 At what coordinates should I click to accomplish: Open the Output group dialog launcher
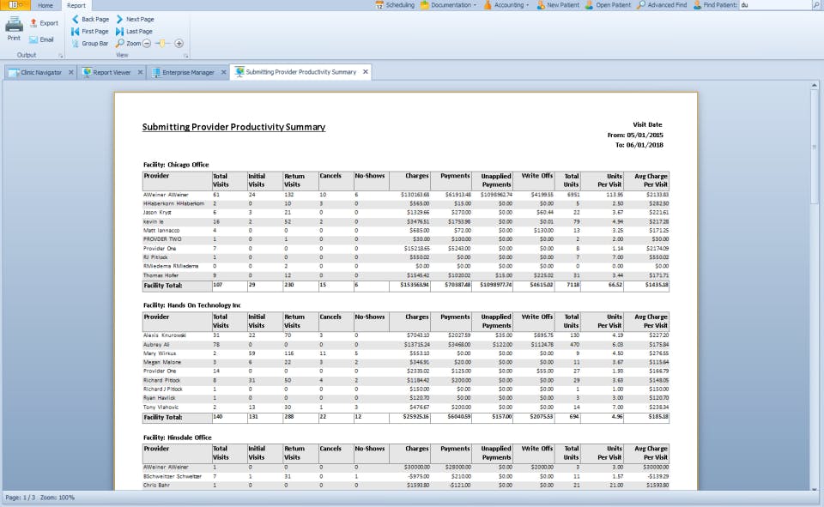(x=61, y=55)
